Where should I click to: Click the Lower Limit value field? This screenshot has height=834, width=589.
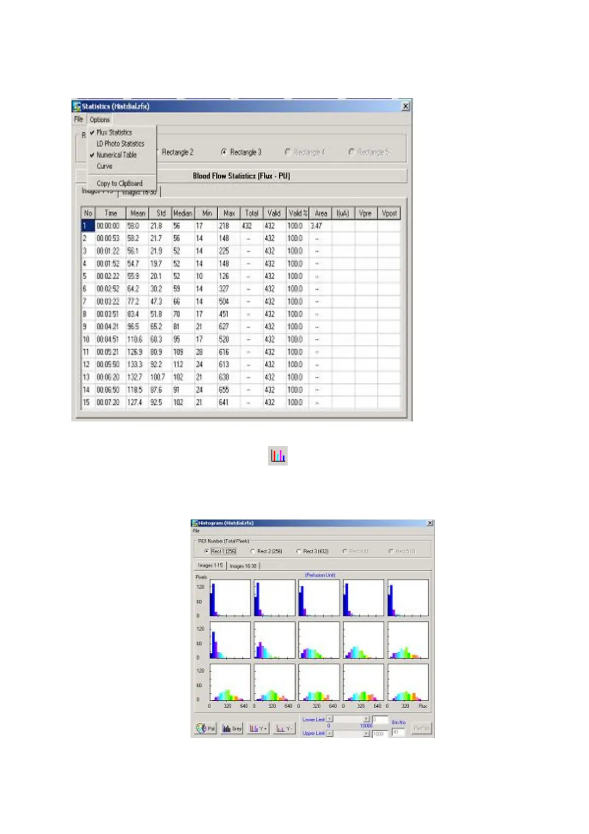380,719
